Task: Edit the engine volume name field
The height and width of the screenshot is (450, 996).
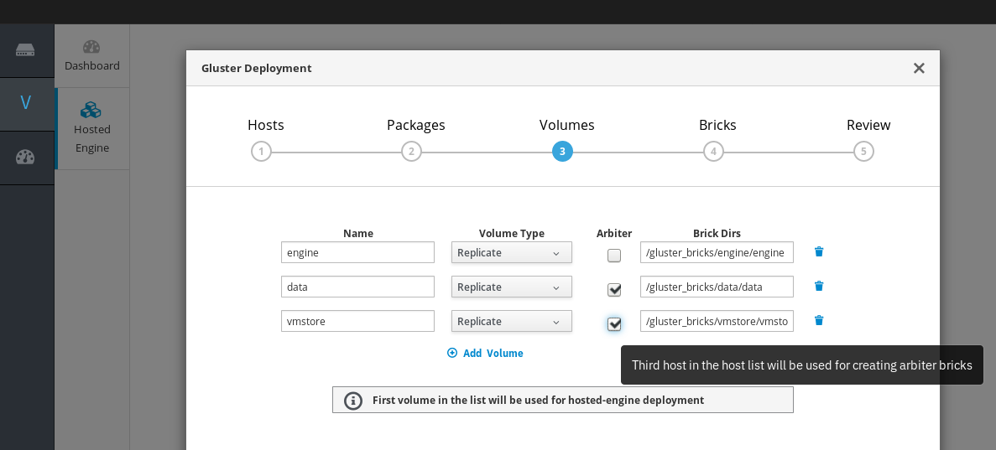Action: [357, 252]
